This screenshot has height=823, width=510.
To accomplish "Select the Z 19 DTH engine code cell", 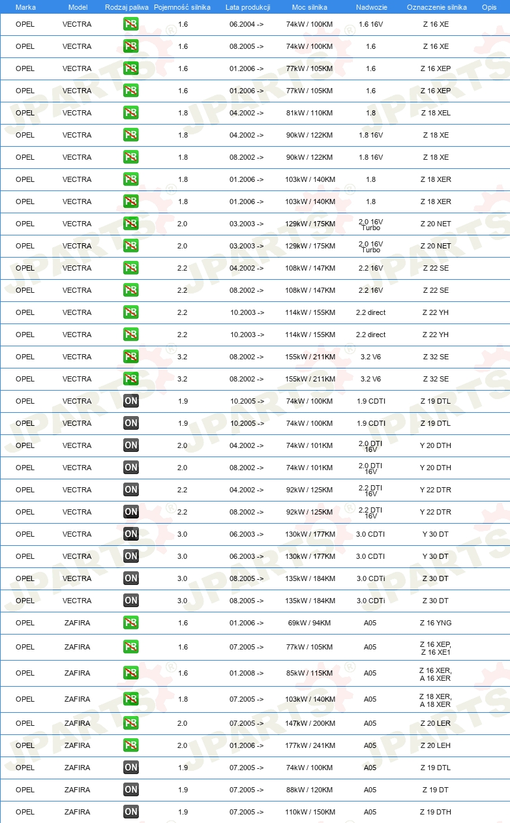I will point(436,812).
